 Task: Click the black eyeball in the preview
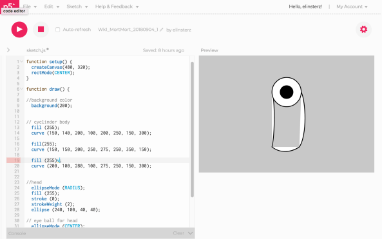(287, 92)
